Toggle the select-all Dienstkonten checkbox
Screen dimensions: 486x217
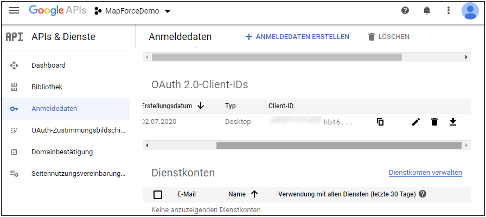pyautogui.click(x=158, y=194)
